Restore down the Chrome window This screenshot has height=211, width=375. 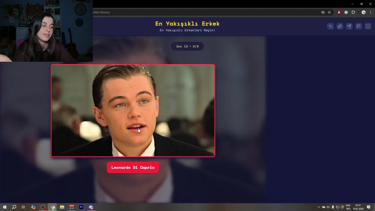pyautogui.click(x=362, y=4)
